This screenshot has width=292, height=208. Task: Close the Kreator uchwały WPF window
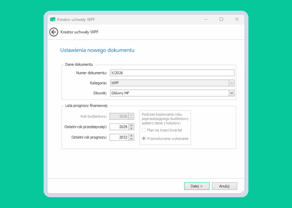[237, 20]
